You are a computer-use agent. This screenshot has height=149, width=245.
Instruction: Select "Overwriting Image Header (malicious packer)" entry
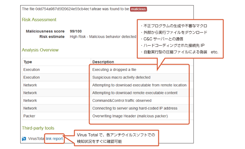[130, 116]
